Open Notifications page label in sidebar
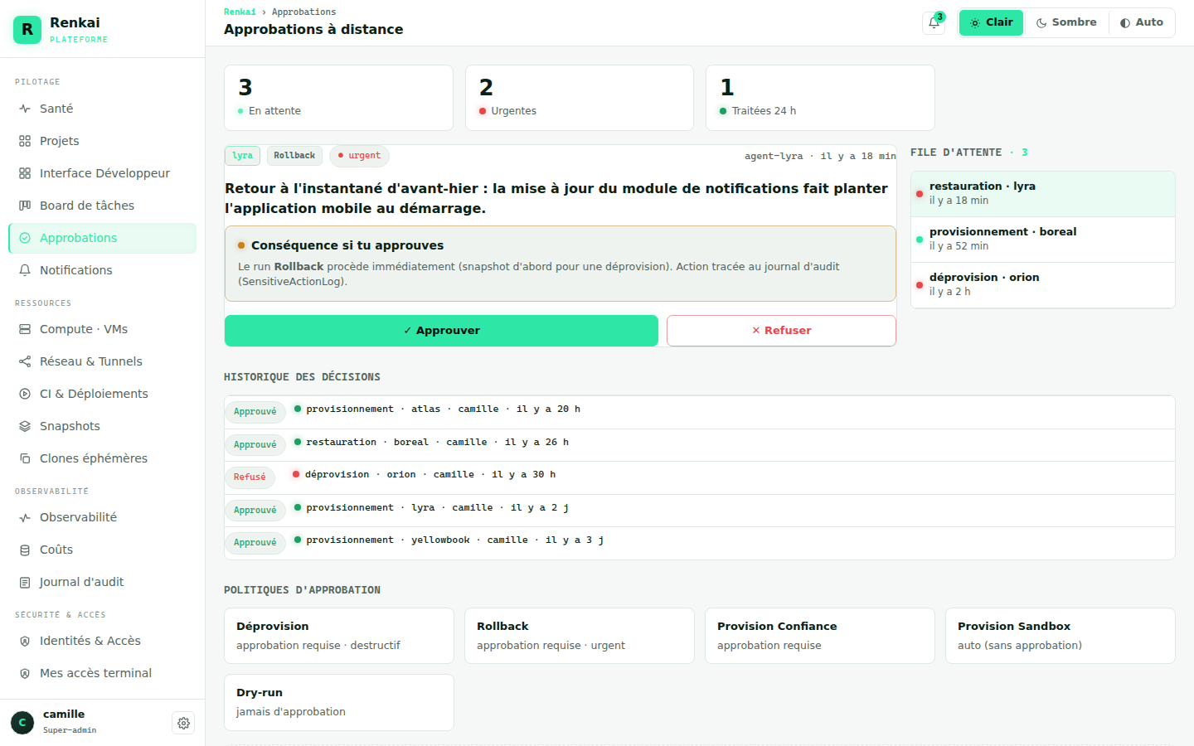The height and width of the screenshot is (746, 1194). point(76,270)
